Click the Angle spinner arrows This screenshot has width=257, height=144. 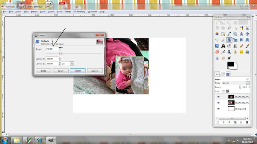[x=60, y=49]
